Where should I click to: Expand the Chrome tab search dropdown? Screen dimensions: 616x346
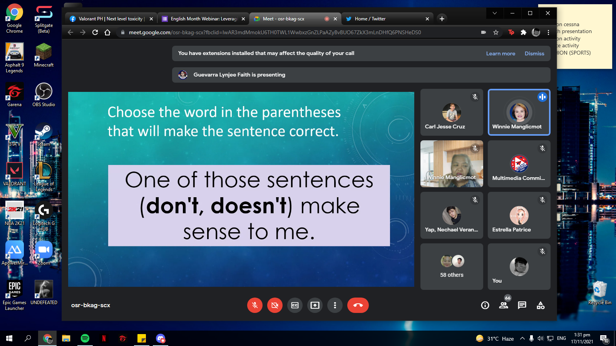[495, 13]
